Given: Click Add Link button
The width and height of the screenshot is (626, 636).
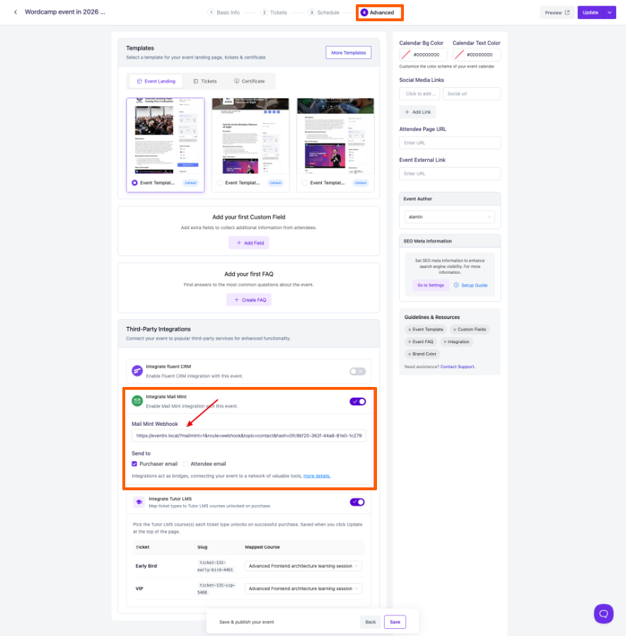Looking at the screenshot, I should point(417,112).
